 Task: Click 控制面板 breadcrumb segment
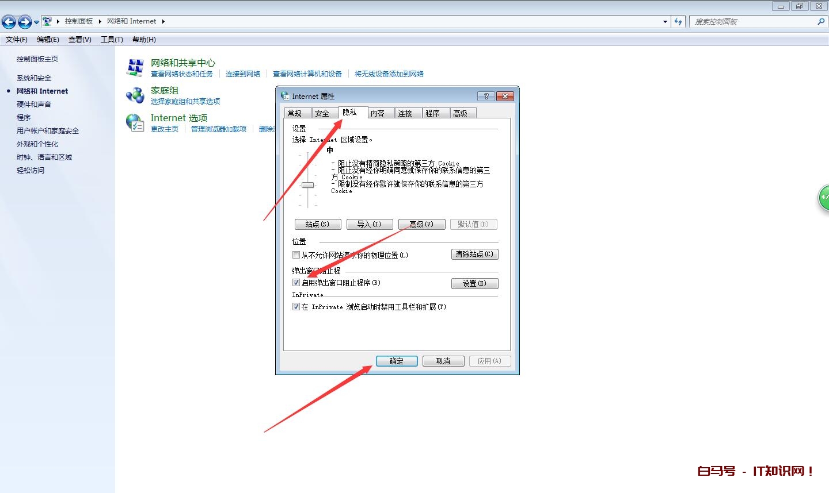point(79,21)
